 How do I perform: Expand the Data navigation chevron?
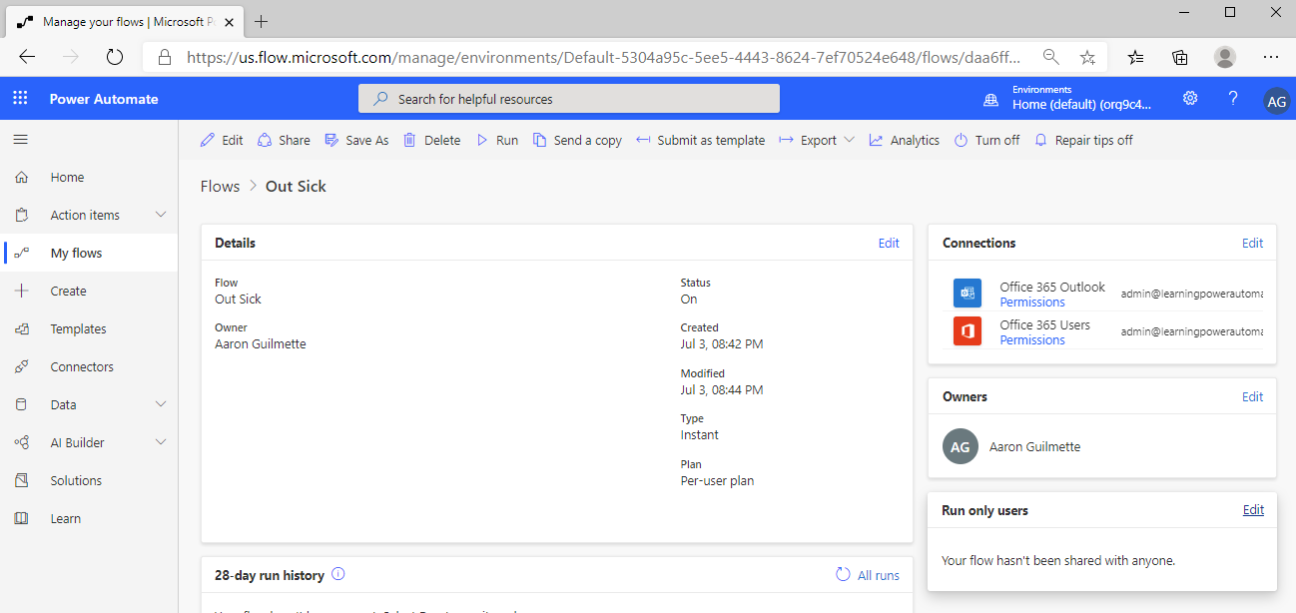click(x=161, y=404)
